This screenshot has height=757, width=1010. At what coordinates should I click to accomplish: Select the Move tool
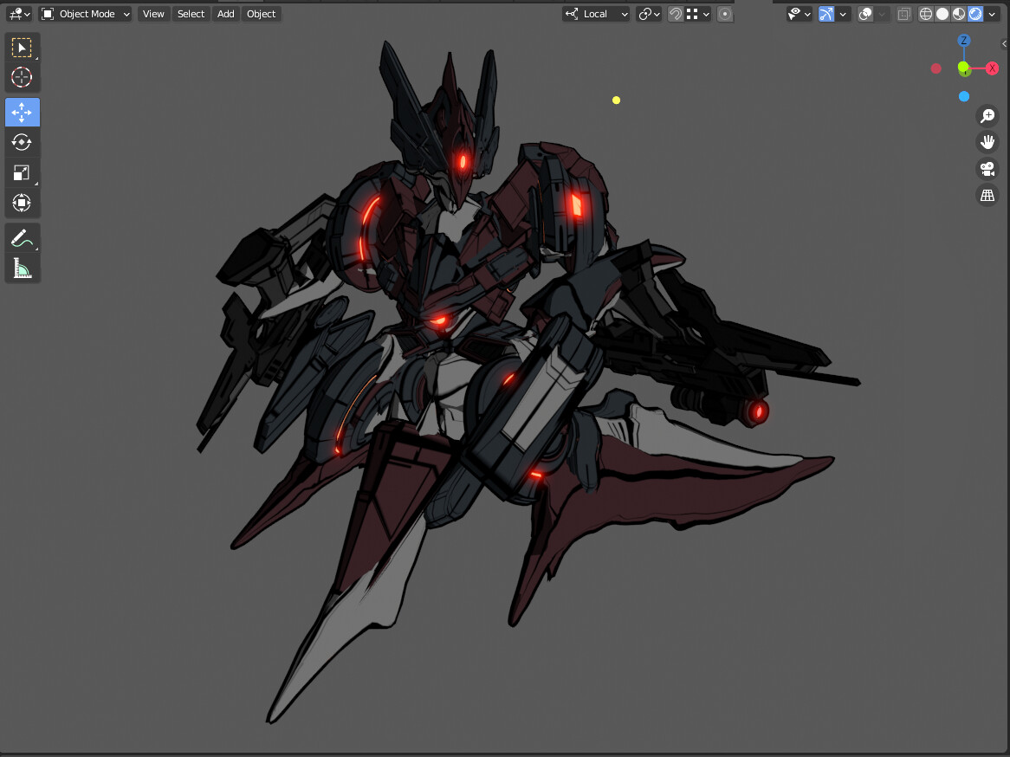point(22,112)
